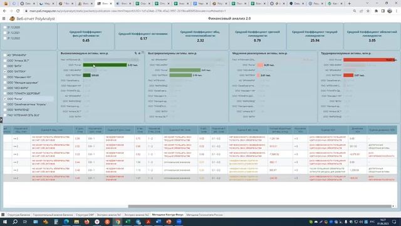Tick ООО "ПЛАНЕТА ЗДОРОВЬЯ" checkbox
This screenshot has height=226, width=401.
click(5, 94)
